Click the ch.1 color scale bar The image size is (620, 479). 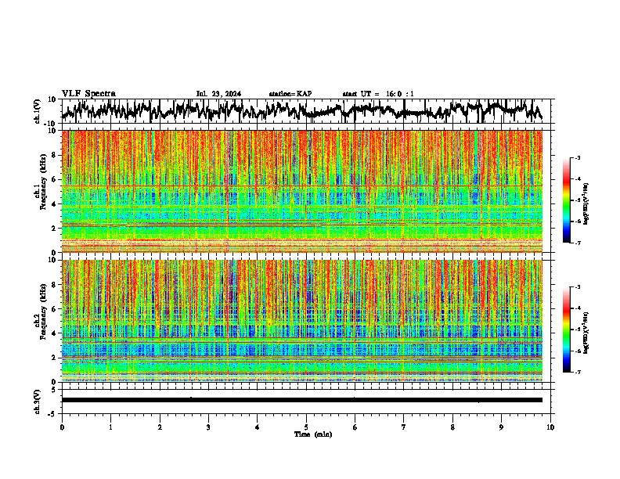(x=567, y=200)
